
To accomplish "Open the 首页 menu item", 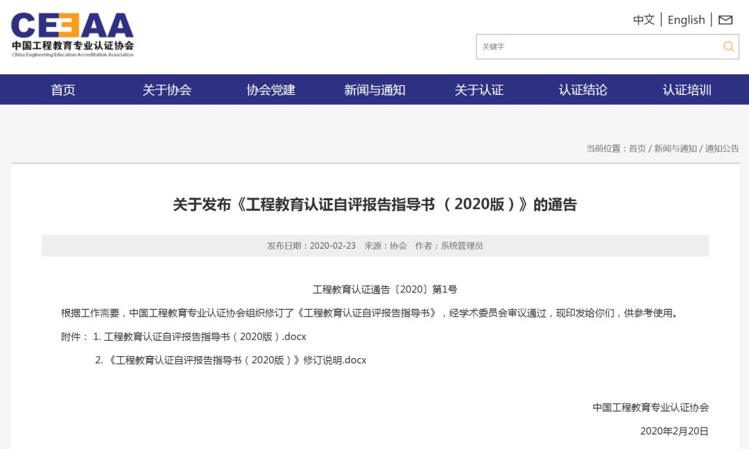I will point(63,89).
